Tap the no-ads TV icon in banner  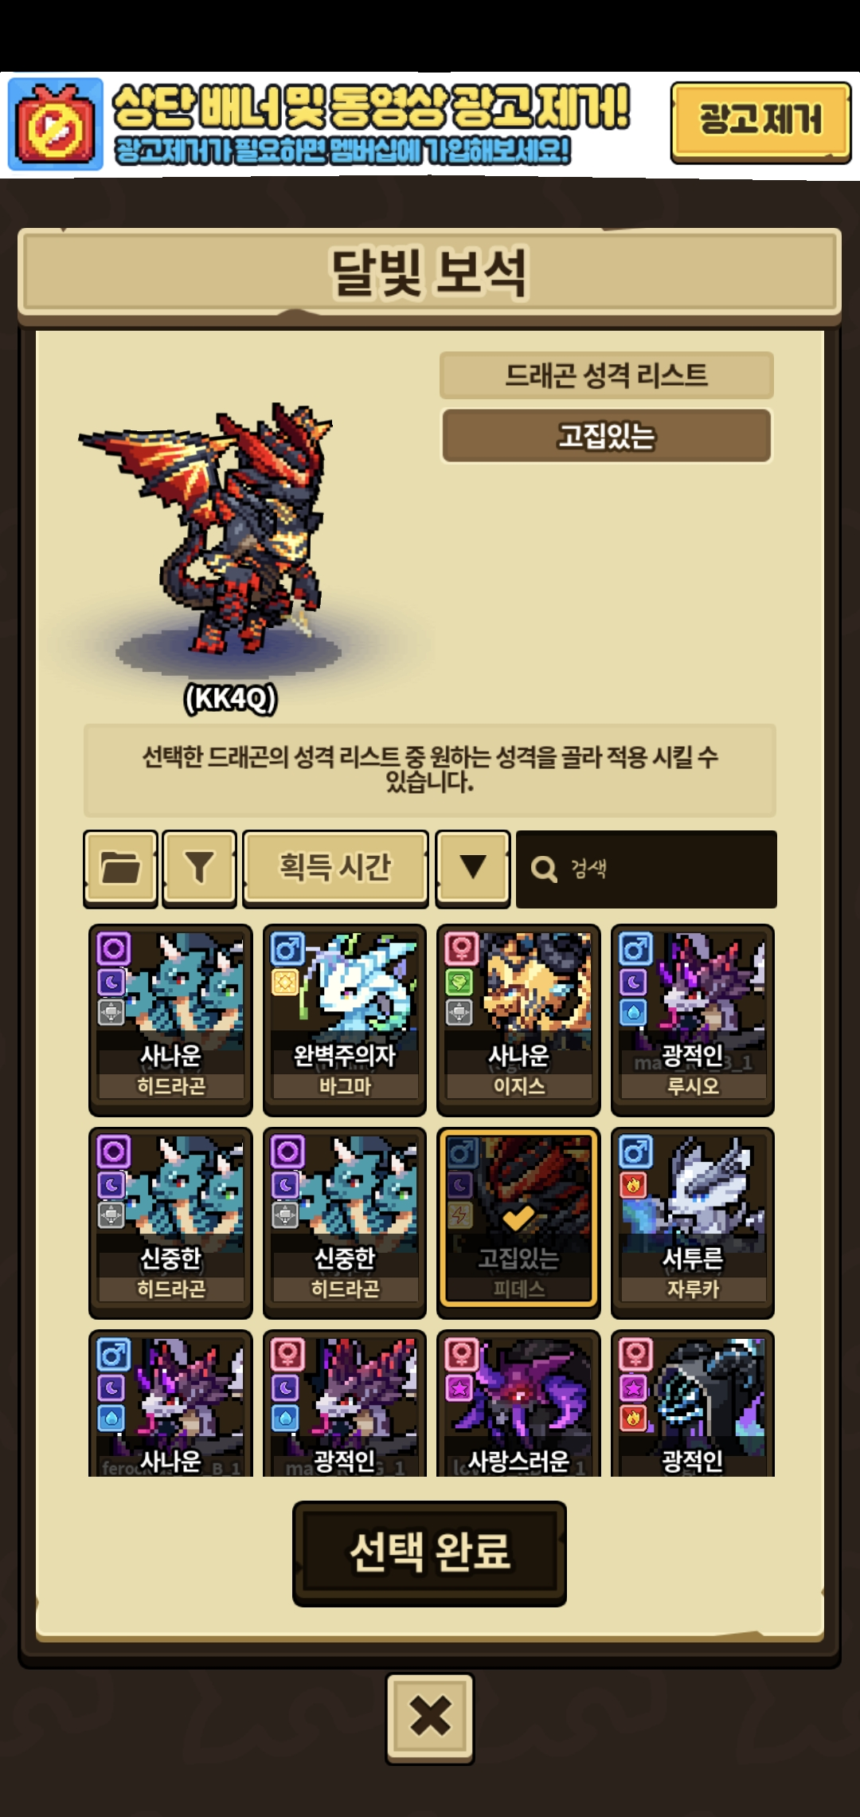pyautogui.click(x=56, y=124)
